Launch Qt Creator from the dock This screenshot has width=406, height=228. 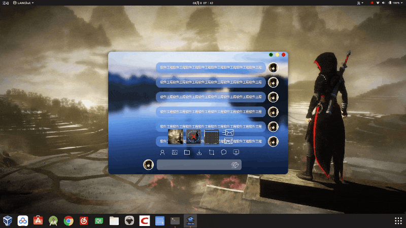pos(99,221)
